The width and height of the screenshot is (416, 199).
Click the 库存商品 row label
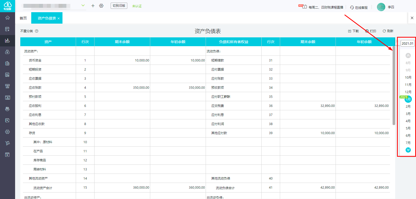click(x=40, y=160)
